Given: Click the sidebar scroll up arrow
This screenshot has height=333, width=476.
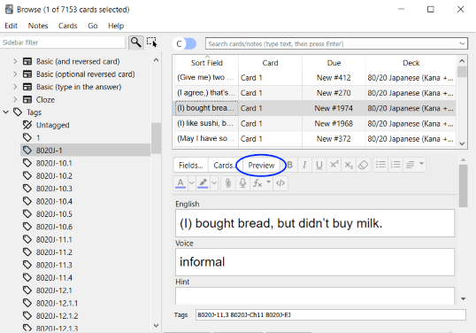Looking at the screenshot, I should pos(156,60).
